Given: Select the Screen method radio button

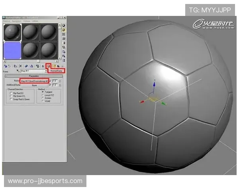Looking at the screenshot, I should (43, 98).
